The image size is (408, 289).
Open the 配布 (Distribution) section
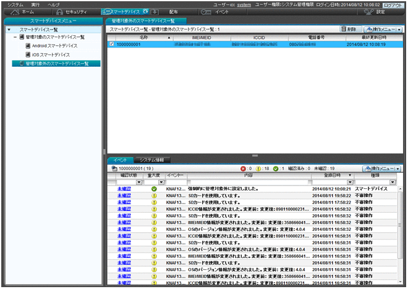pyautogui.click(x=172, y=12)
